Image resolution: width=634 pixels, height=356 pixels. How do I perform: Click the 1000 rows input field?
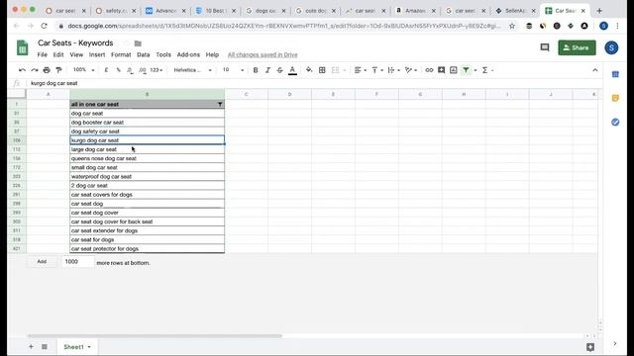click(77, 261)
